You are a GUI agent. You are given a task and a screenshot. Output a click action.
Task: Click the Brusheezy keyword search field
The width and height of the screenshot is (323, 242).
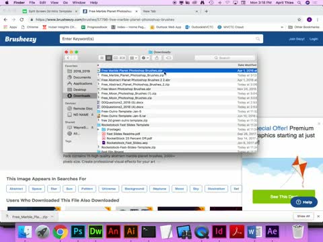pyautogui.click(x=161, y=39)
